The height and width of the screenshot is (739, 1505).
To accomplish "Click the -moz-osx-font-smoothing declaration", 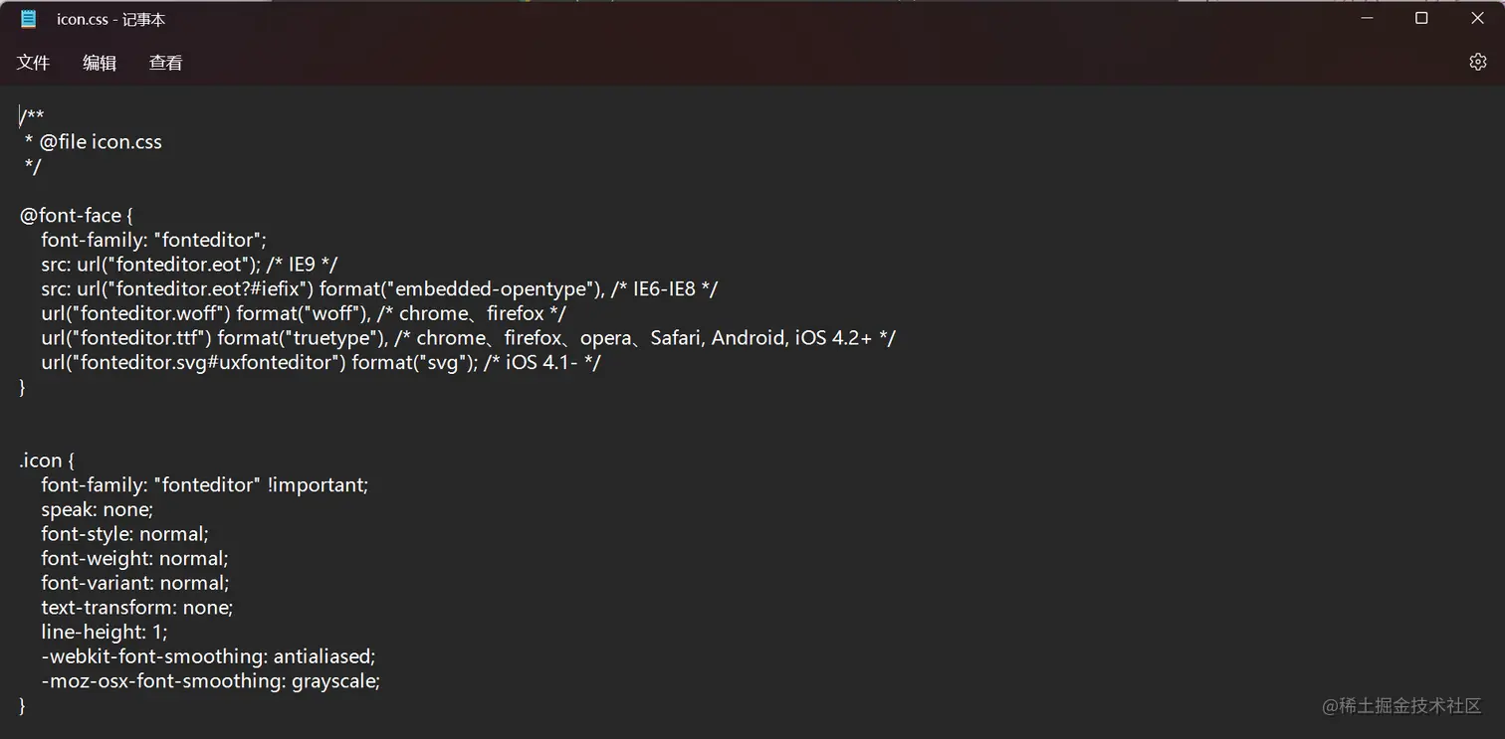I will point(211,681).
